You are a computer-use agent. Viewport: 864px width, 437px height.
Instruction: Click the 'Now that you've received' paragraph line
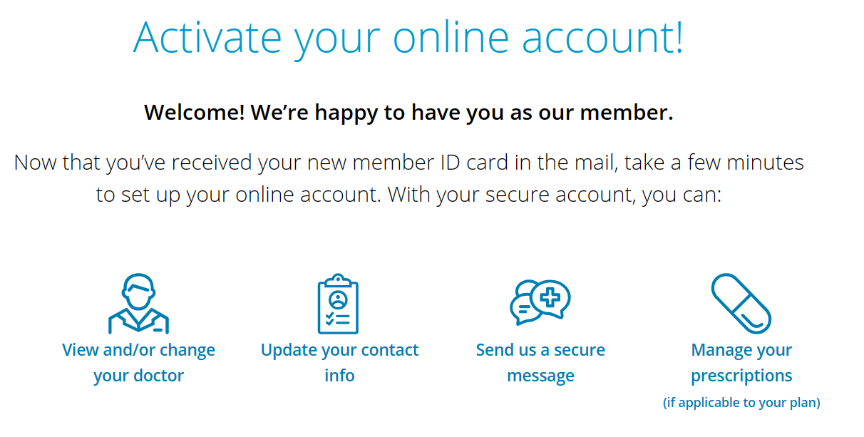point(409,163)
